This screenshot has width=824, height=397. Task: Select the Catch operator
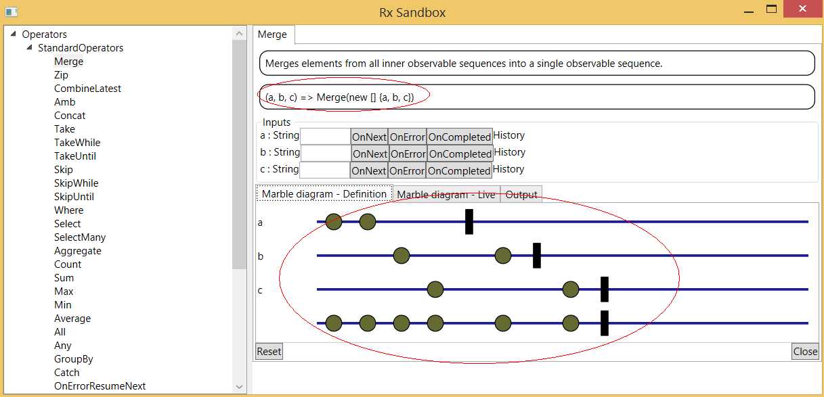click(67, 373)
